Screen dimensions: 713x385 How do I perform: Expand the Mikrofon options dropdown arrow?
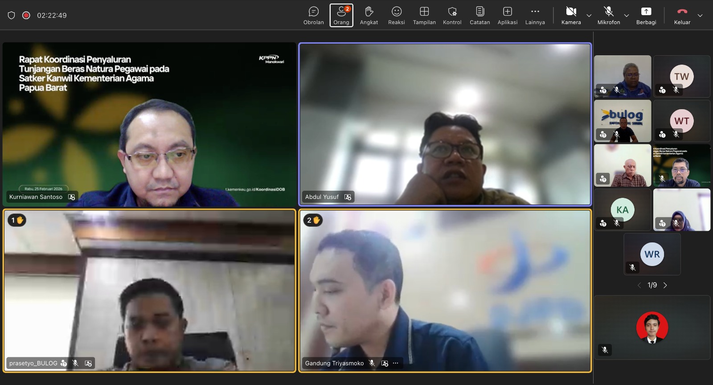click(x=627, y=16)
